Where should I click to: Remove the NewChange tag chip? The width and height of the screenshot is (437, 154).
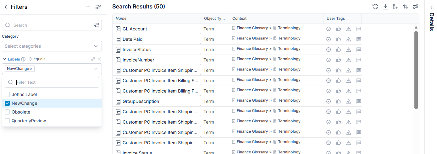(31, 69)
